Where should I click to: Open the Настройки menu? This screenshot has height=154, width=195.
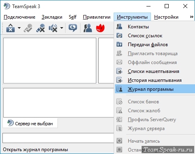[x=166, y=17]
